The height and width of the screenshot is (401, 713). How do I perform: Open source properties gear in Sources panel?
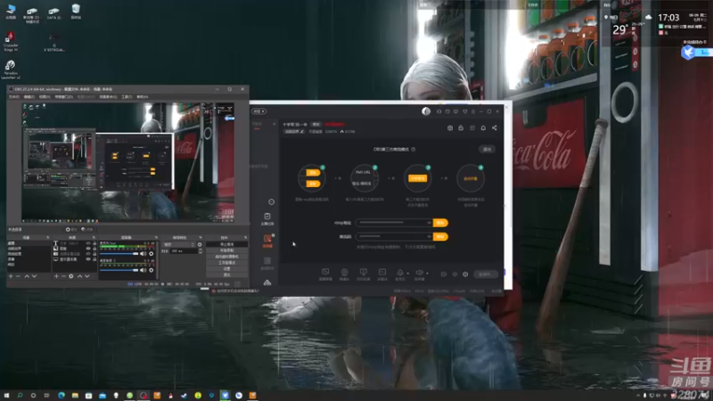[71, 276]
